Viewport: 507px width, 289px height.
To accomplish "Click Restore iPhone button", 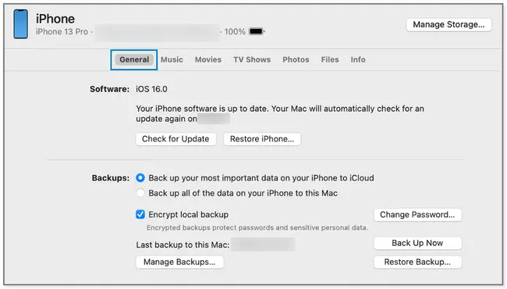I will [262, 139].
